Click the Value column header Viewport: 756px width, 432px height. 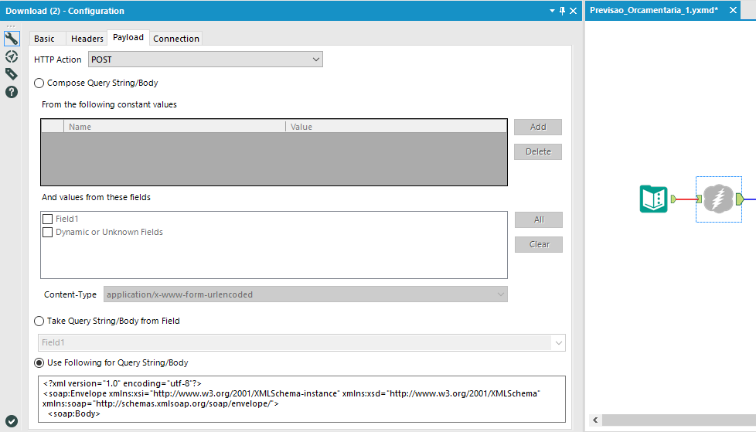pos(396,127)
